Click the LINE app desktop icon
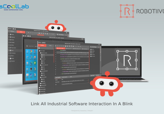The image size is (164, 114). 35,63
